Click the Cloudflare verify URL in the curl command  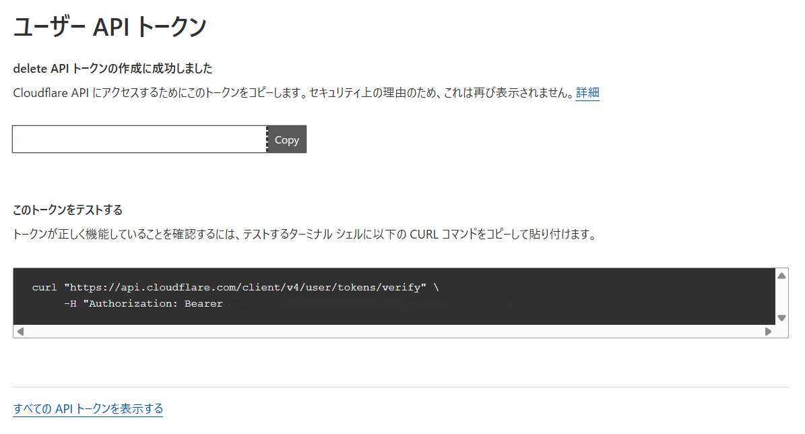point(245,288)
